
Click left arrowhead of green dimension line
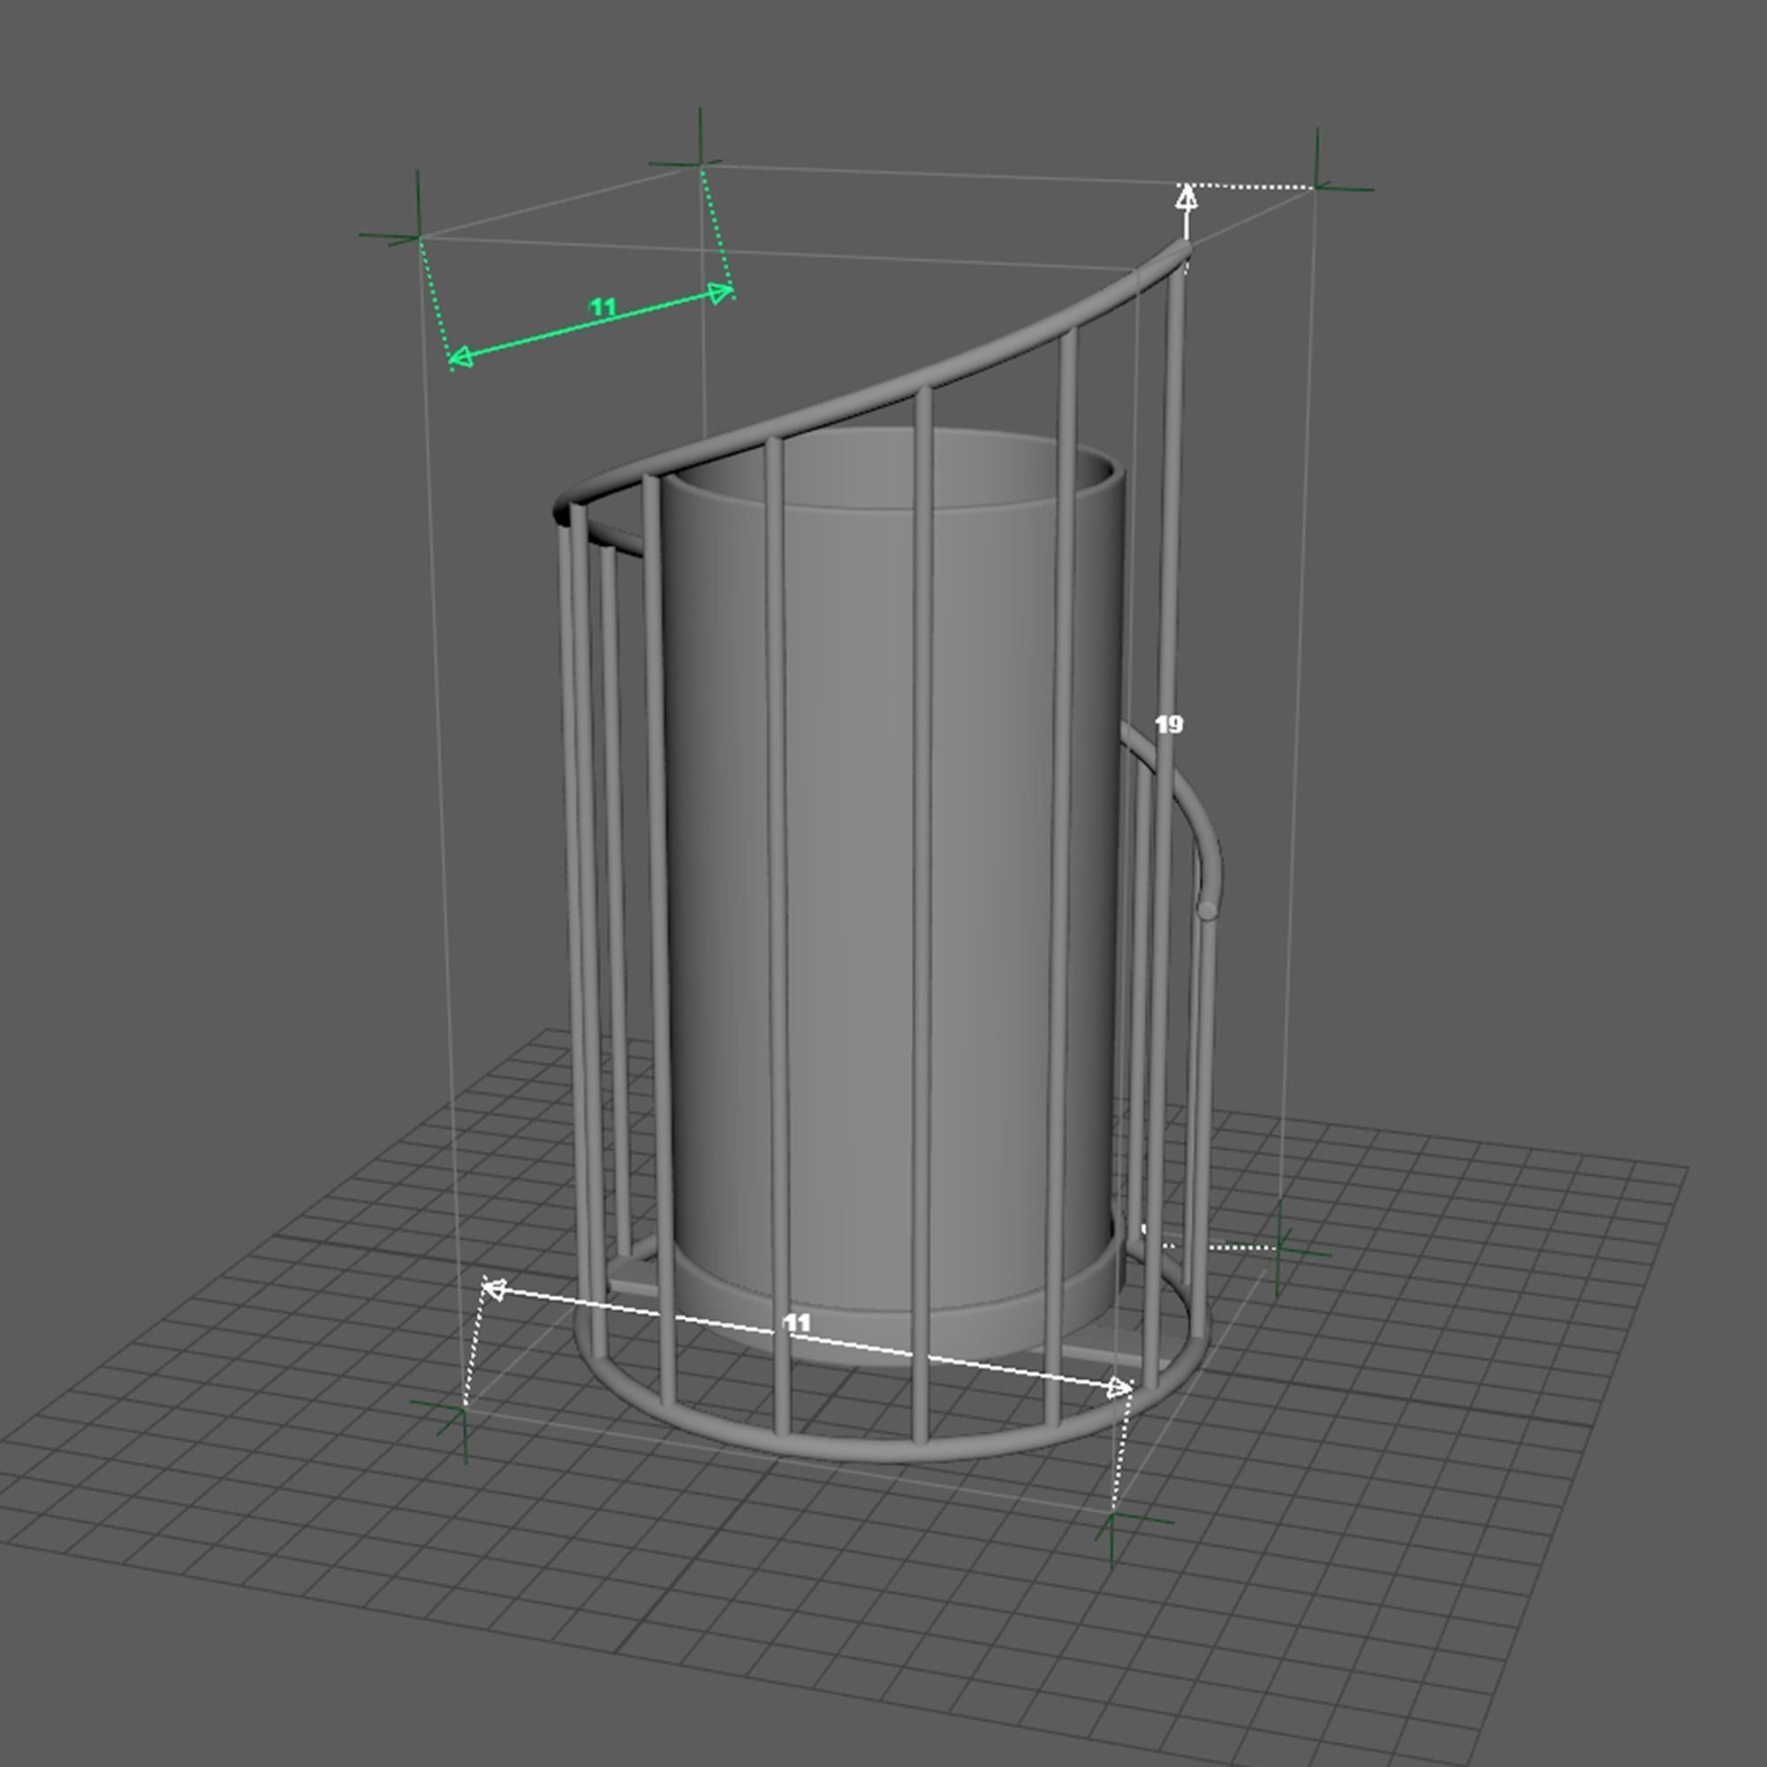click(461, 357)
